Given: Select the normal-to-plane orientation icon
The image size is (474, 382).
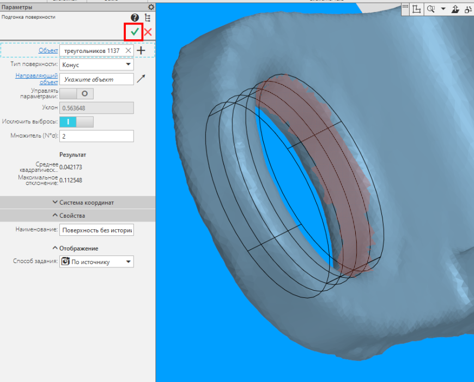Looking at the screenshot, I should pyautogui.click(x=455, y=9).
